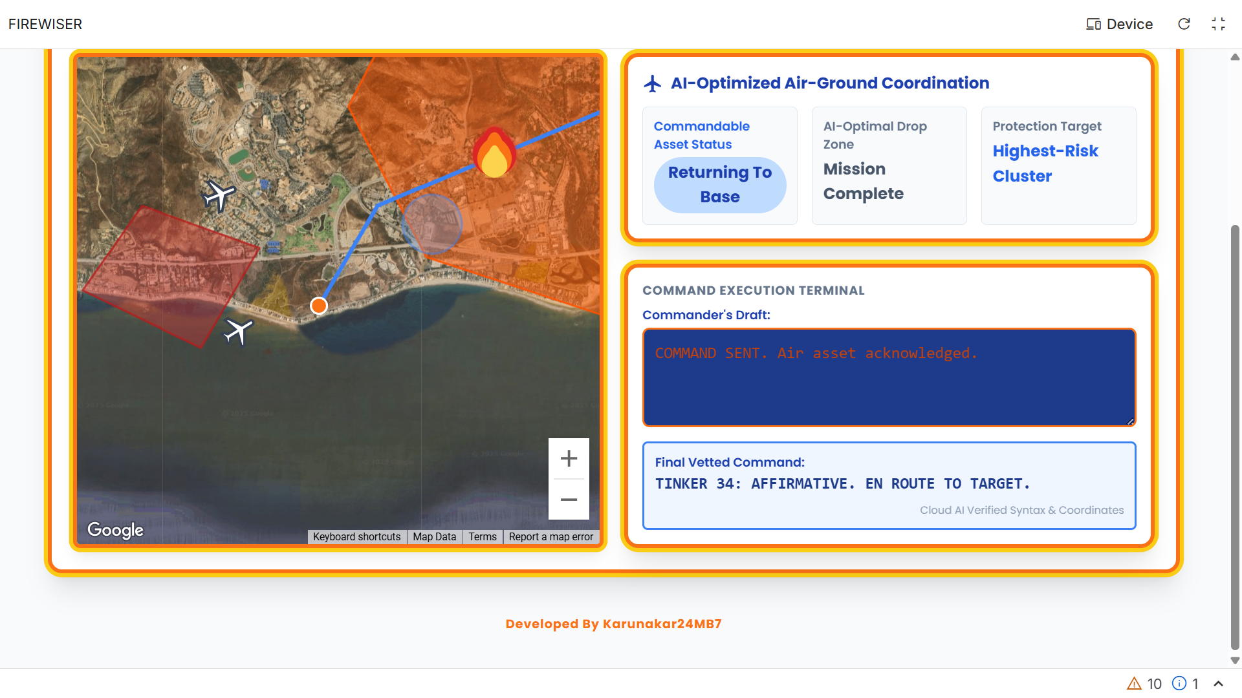
Task: Click the Returning To Base status pill
Action: click(720, 185)
